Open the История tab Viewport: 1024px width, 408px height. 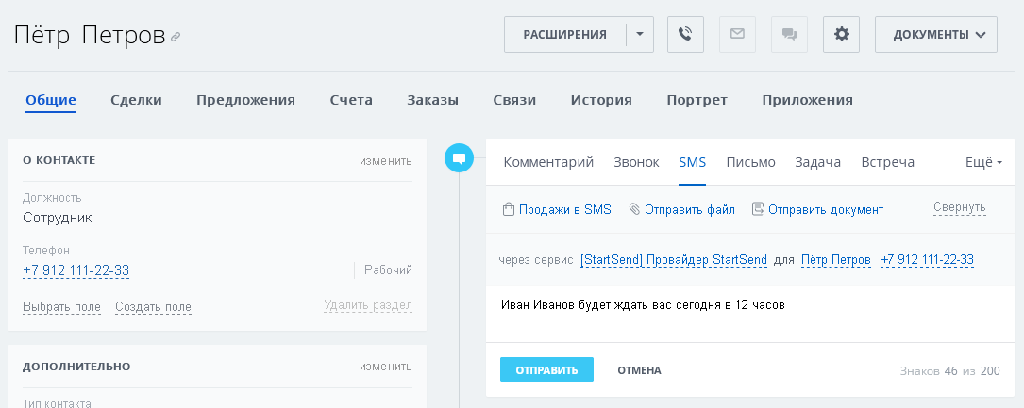pos(601,100)
